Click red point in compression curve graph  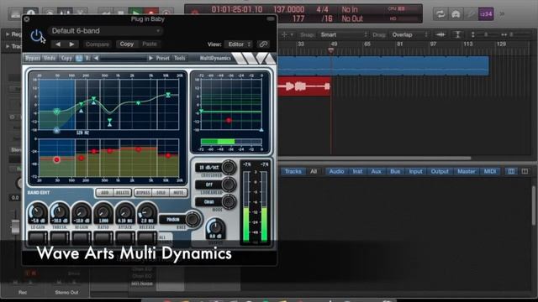pyautogui.click(x=229, y=120)
